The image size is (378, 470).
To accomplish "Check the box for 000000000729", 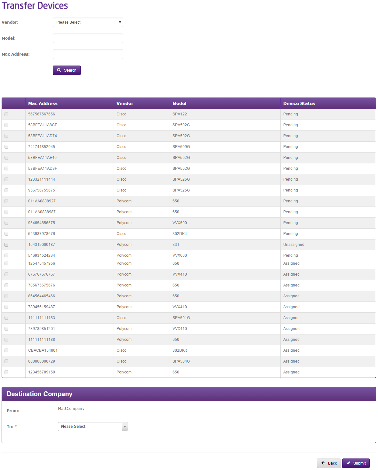I will [x=6, y=361].
